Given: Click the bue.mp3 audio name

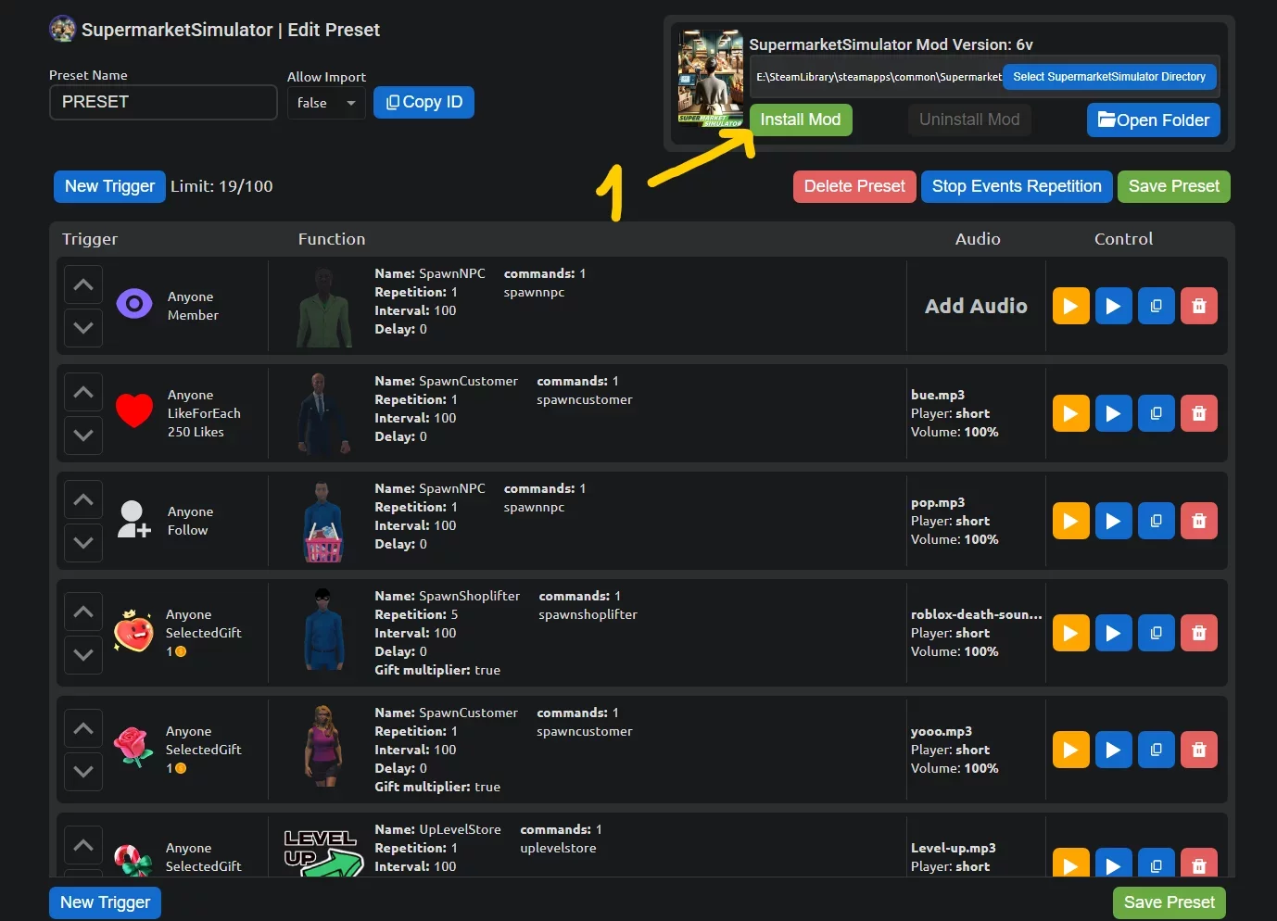Looking at the screenshot, I should tap(938, 395).
